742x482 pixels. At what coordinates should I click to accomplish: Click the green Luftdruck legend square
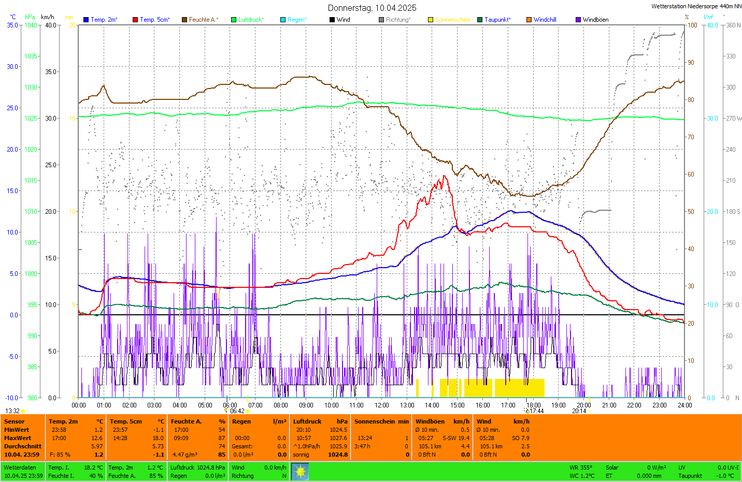(234, 20)
